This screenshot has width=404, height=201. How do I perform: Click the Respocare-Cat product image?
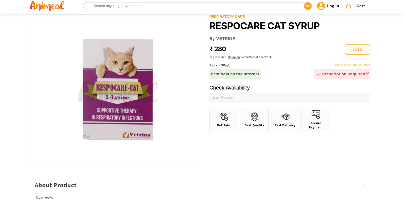click(118, 89)
